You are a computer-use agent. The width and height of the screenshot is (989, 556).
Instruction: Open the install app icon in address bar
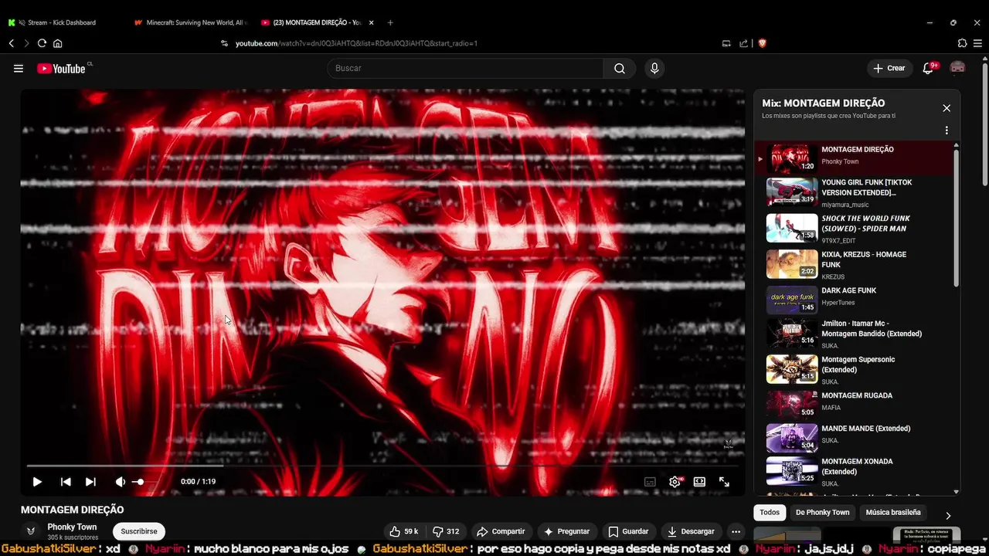726,43
